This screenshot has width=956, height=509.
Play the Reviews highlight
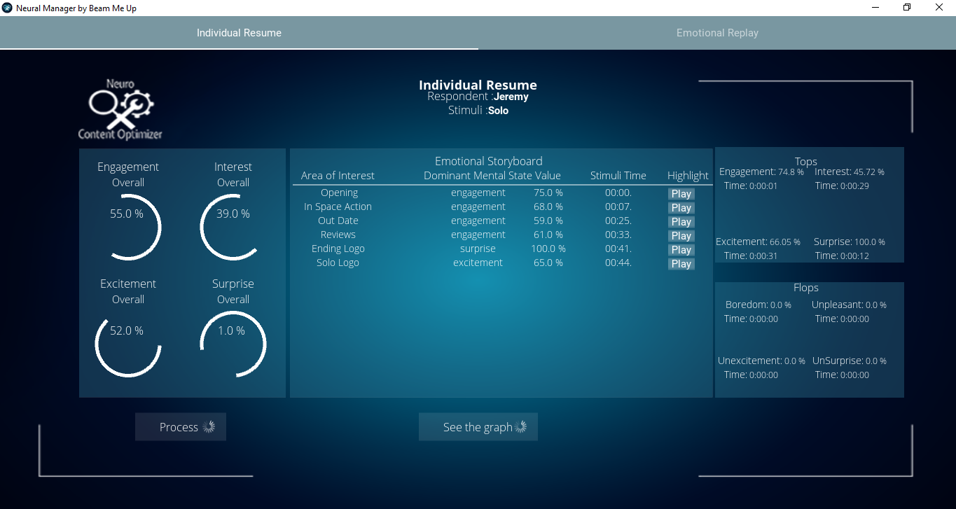pyautogui.click(x=681, y=236)
